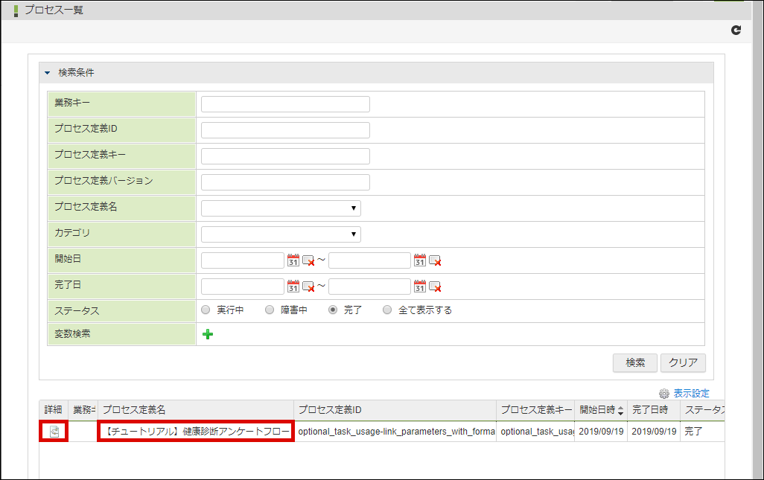
Task: Add a variable search with green plus
Action: tap(208, 334)
